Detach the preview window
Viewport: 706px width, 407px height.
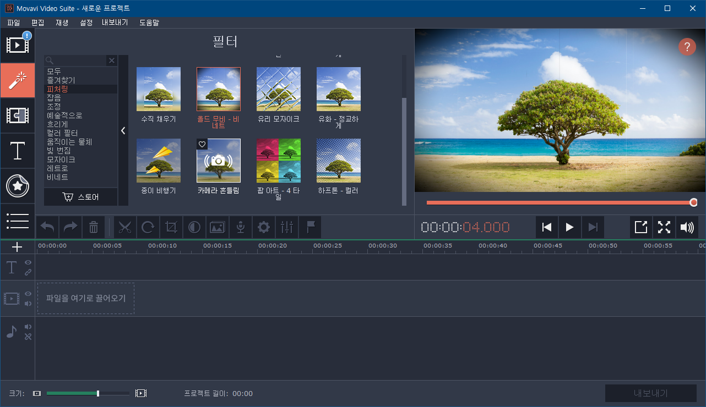click(641, 227)
